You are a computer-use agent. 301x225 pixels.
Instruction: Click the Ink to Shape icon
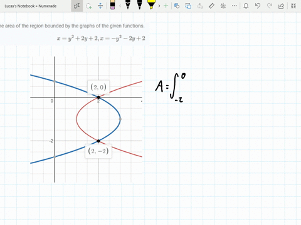tap(188, 6)
